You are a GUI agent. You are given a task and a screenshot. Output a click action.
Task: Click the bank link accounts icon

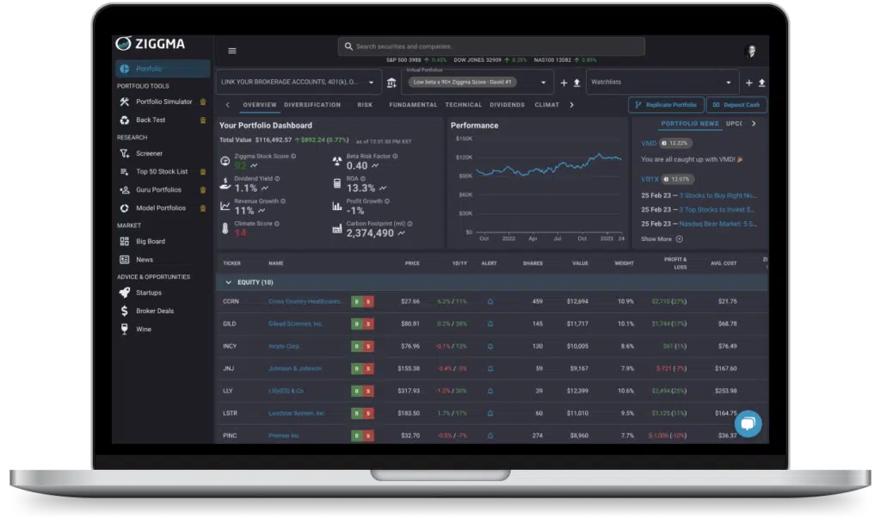391,83
